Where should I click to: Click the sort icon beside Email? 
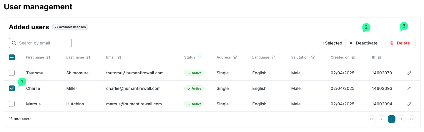click(119, 58)
